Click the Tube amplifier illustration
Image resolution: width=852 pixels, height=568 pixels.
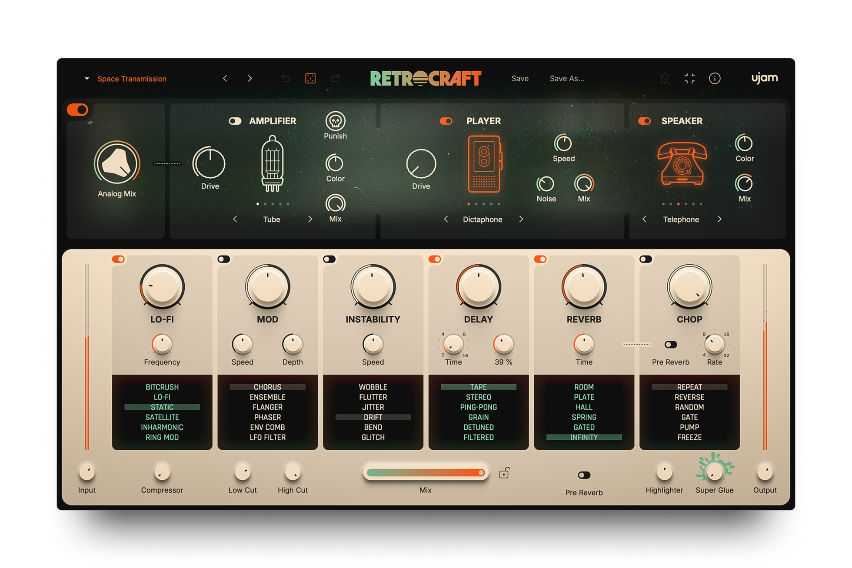(272, 163)
